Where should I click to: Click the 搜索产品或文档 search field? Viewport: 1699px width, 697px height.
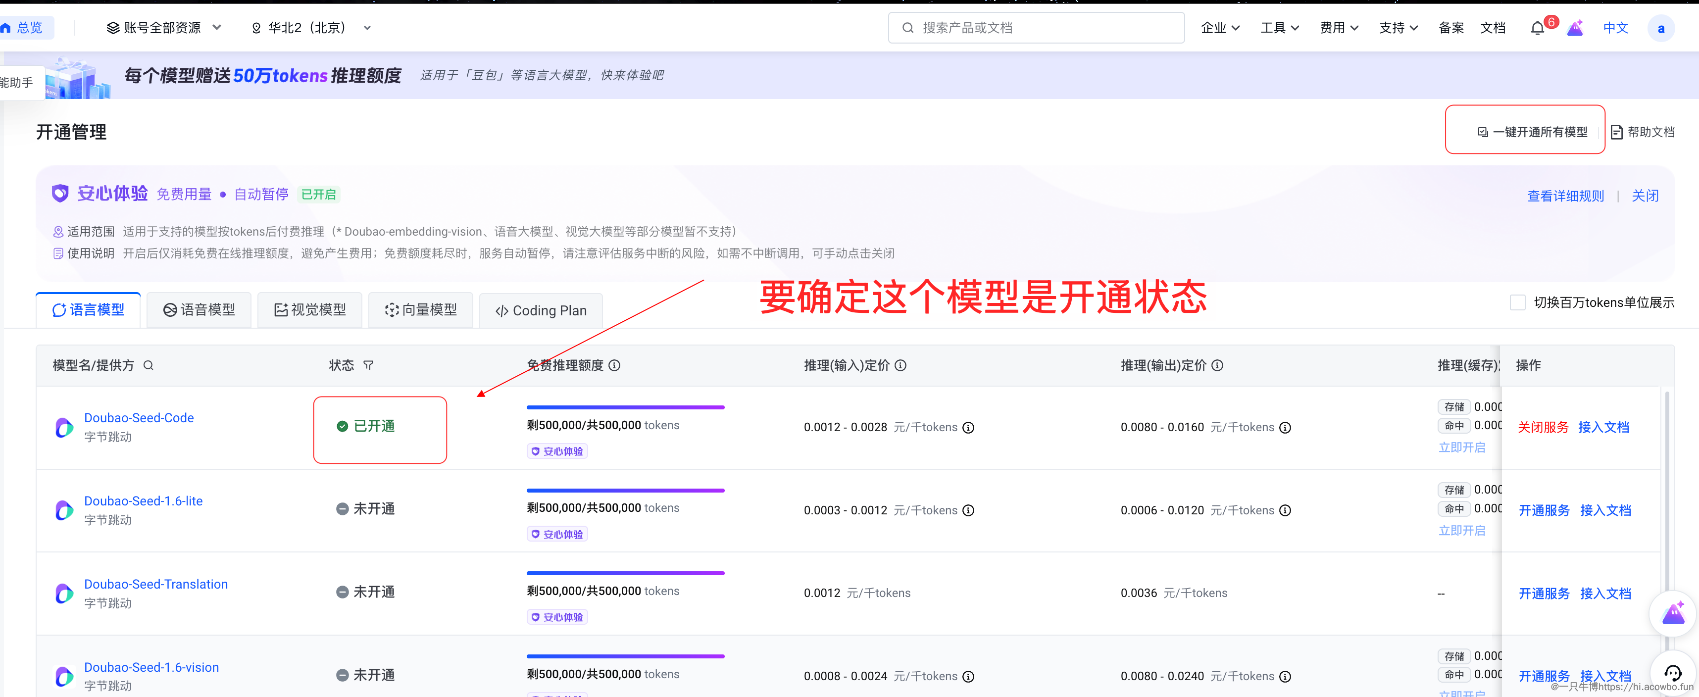coord(1036,28)
